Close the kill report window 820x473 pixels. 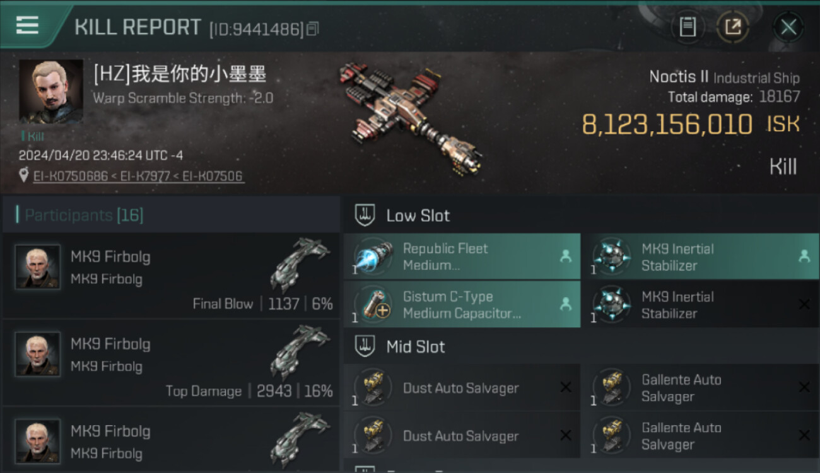tap(788, 27)
